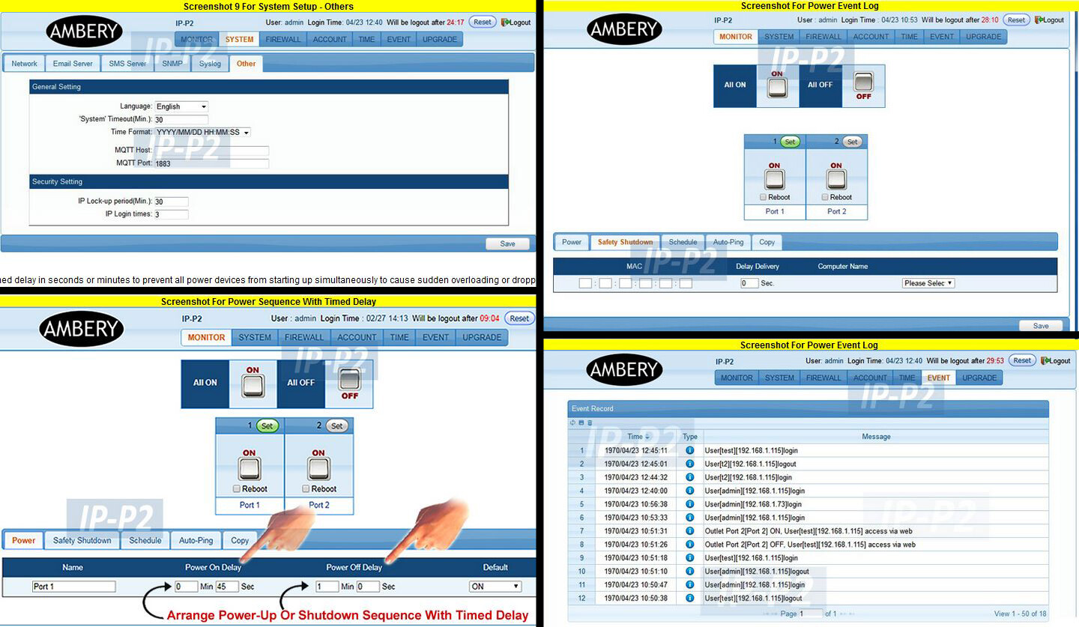
Task: Open the Computer Name 'Please Select' dropdown
Action: pos(928,283)
